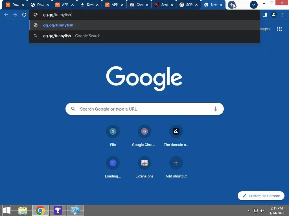Click the browser back arrow
Screen dimensions: 289x216
coord(6,15)
